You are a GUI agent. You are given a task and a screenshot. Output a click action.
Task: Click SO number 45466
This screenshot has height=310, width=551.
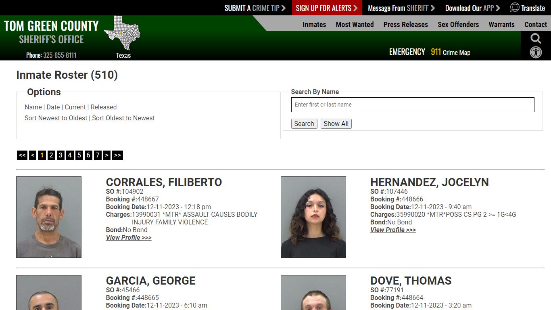tap(131, 290)
